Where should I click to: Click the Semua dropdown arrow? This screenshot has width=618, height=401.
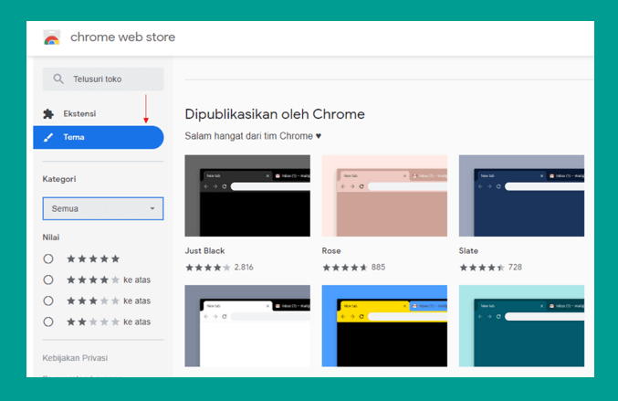point(152,208)
